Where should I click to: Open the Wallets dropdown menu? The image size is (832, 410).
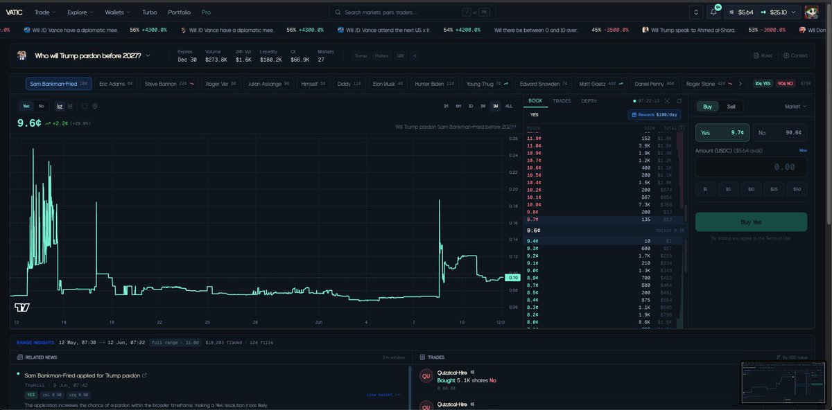click(119, 12)
